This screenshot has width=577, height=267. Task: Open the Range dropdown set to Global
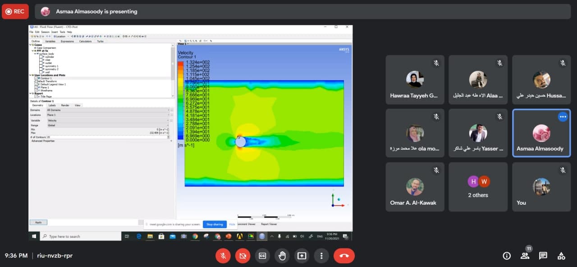pos(108,125)
